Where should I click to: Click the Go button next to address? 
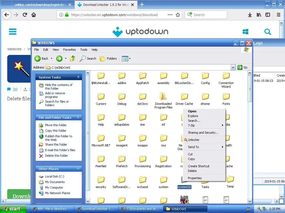242,67
